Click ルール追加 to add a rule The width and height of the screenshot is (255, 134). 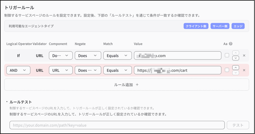tap(127, 85)
